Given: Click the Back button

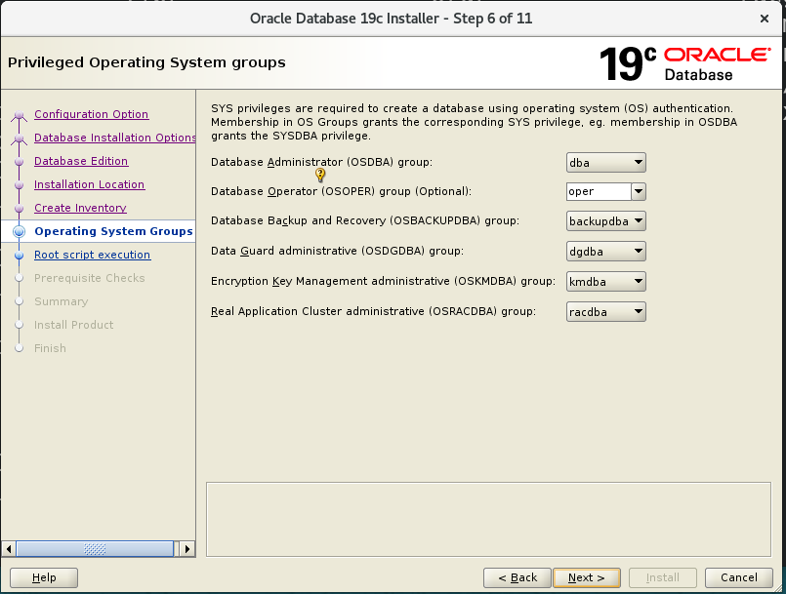Looking at the screenshot, I should pyautogui.click(x=517, y=577).
